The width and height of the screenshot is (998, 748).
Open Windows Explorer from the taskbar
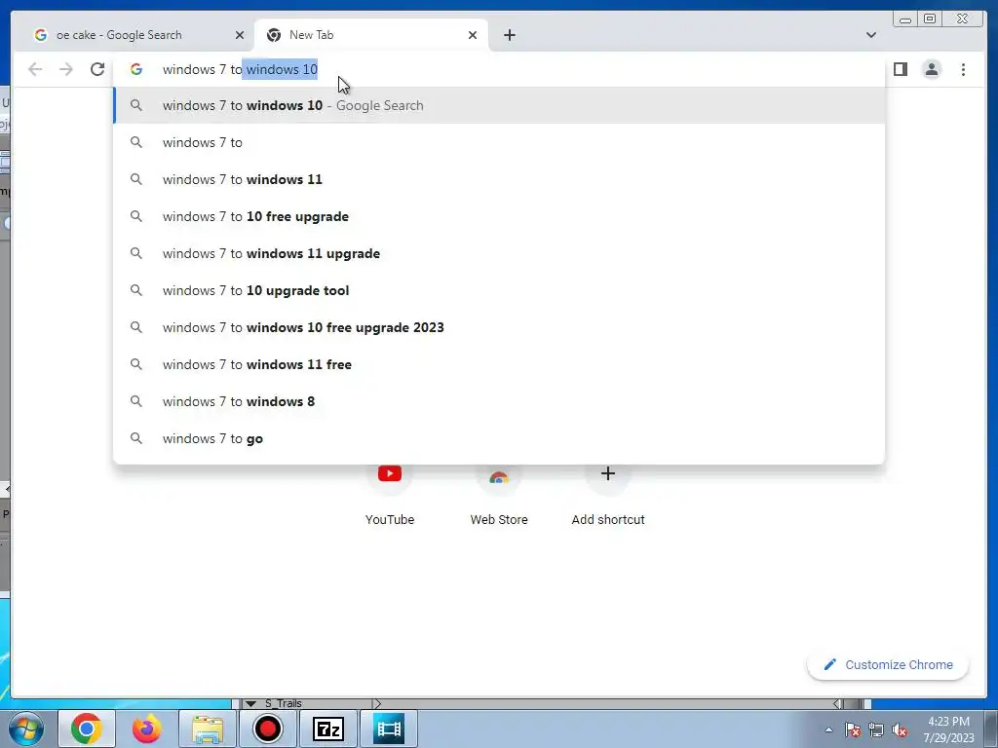click(208, 729)
